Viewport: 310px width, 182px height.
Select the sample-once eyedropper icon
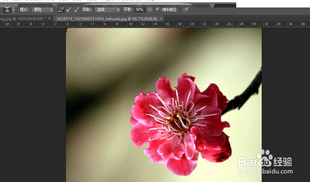click(69, 10)
